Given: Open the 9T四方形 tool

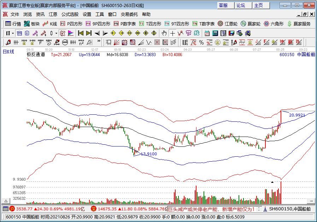Looking at the screenshot, I should pos(177,24).
